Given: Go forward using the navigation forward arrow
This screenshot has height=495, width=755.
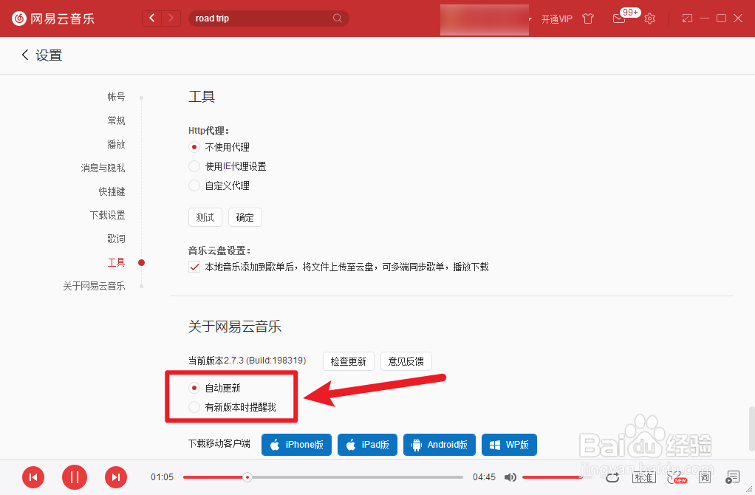Looking at the screenshot, I should coord(171,18).
